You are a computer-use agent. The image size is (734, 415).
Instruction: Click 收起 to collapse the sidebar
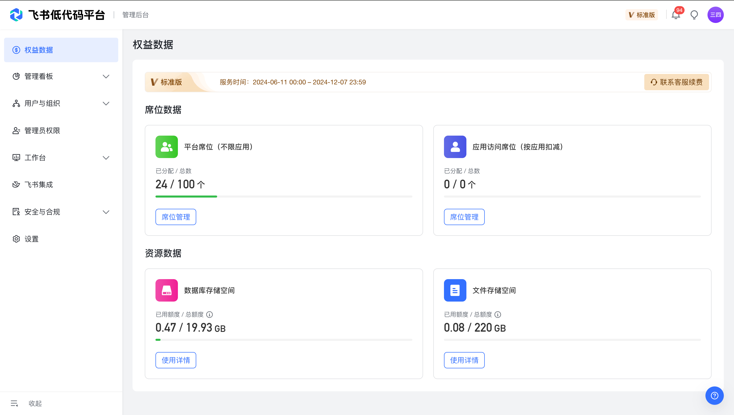(35, 403)
